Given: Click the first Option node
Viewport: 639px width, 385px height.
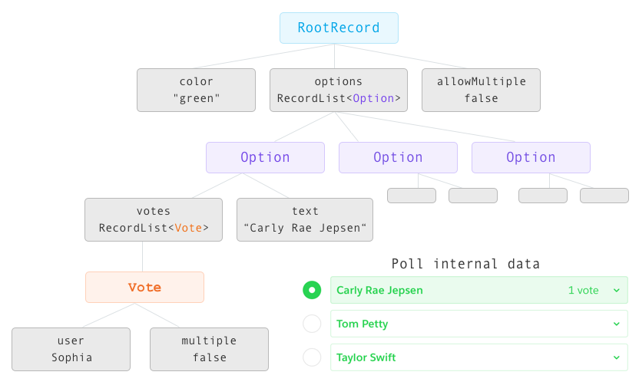Looking at the screenshot, I should [265, 157].
